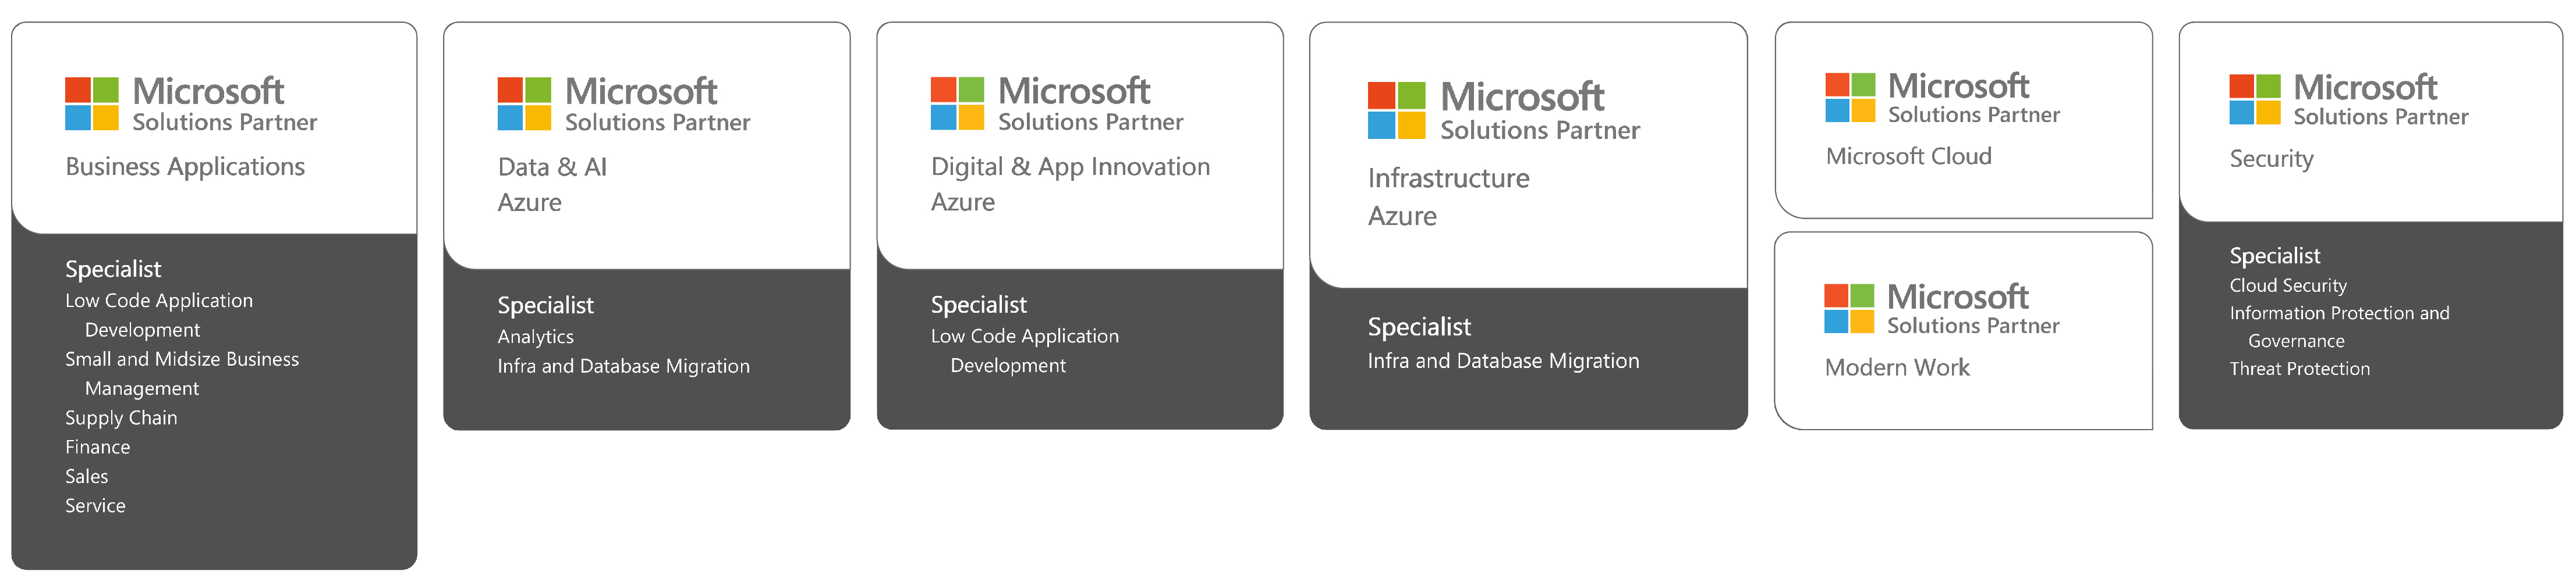Screen dimensions: 2576x586
Task: Click Analytics under the Data & AI badge
Action: (536, 337)
